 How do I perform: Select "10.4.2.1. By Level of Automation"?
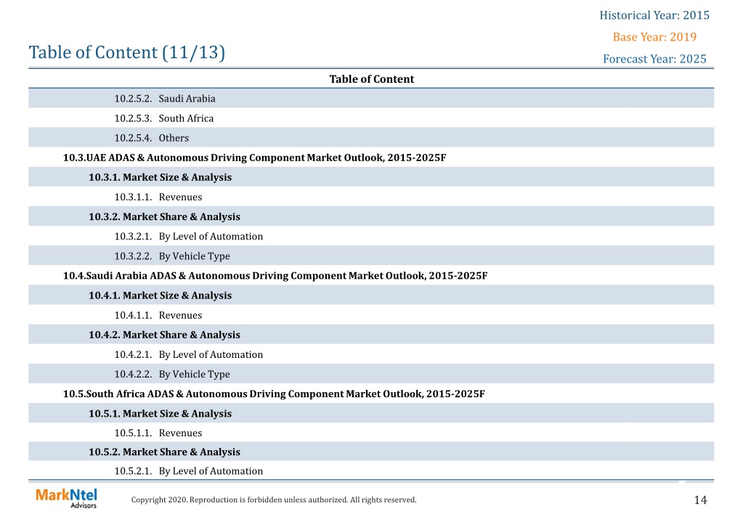point(189,354)
